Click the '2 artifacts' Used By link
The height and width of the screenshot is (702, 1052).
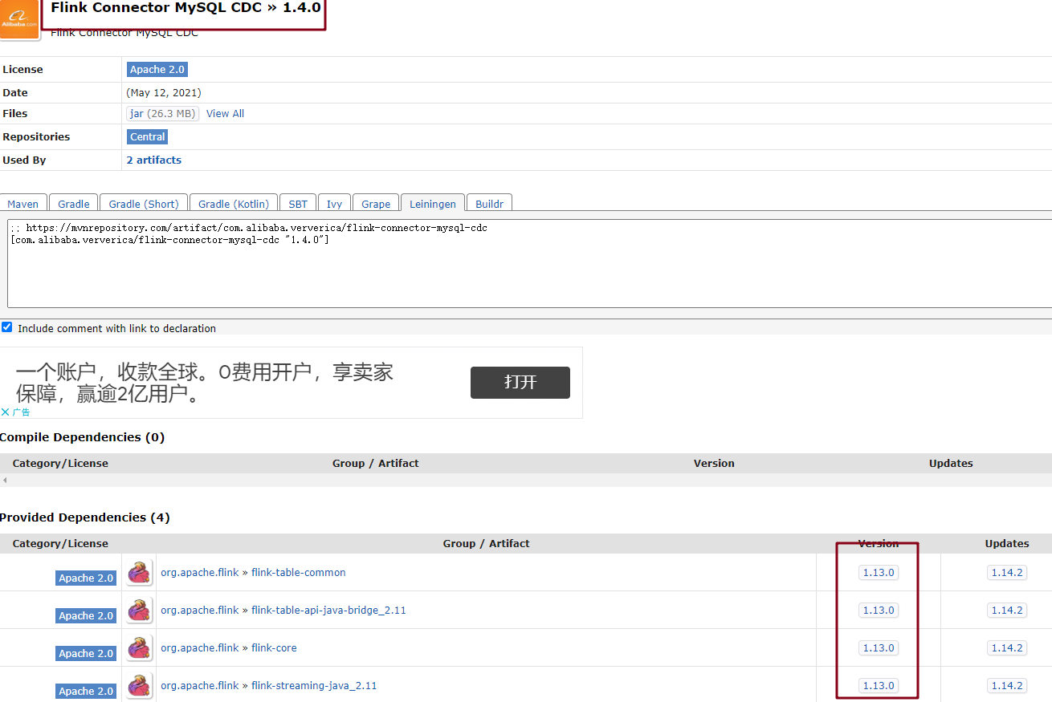click(x=153, y=160)
